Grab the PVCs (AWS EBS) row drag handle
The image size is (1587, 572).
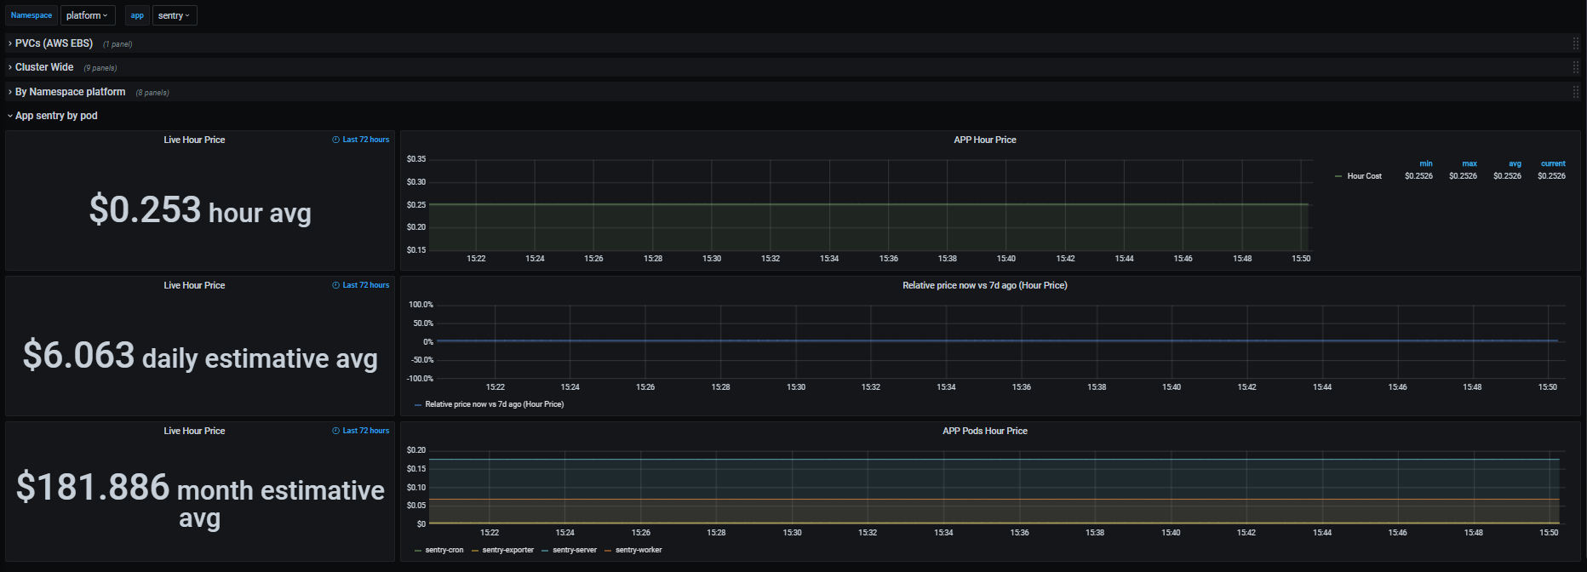tap(1576, 43)
